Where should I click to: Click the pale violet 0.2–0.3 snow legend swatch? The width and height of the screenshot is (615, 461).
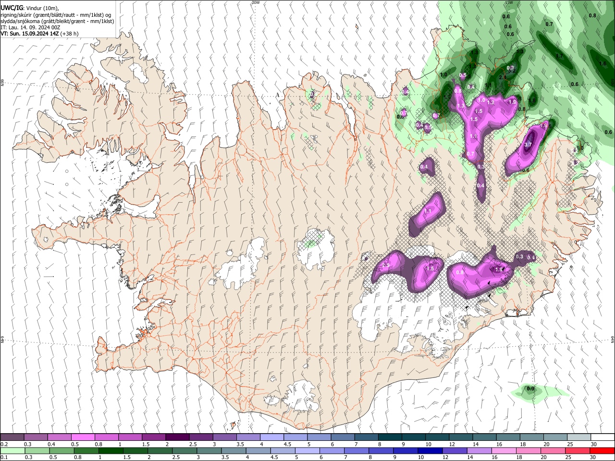[x=12, y=437]
